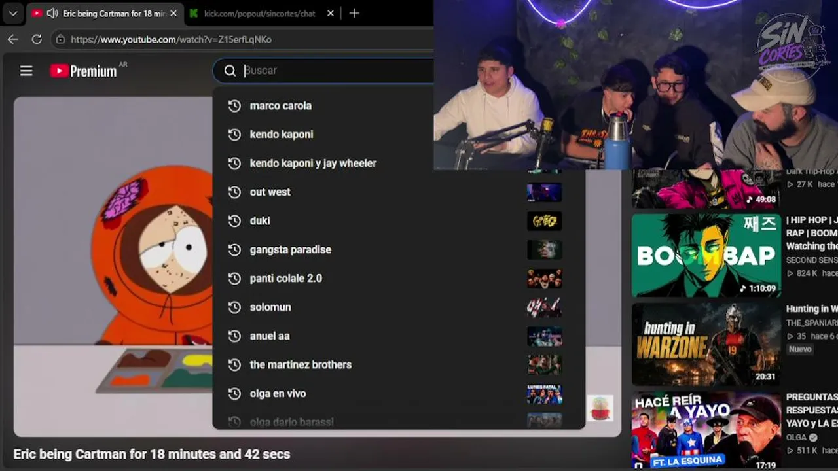Click history clock icon beside 'olga en vivo'
The image size is (838, 471).
click(234, 393)
